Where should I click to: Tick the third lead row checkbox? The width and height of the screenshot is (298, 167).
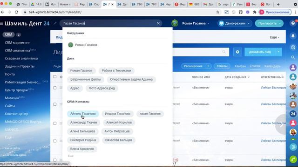[55, 123]
